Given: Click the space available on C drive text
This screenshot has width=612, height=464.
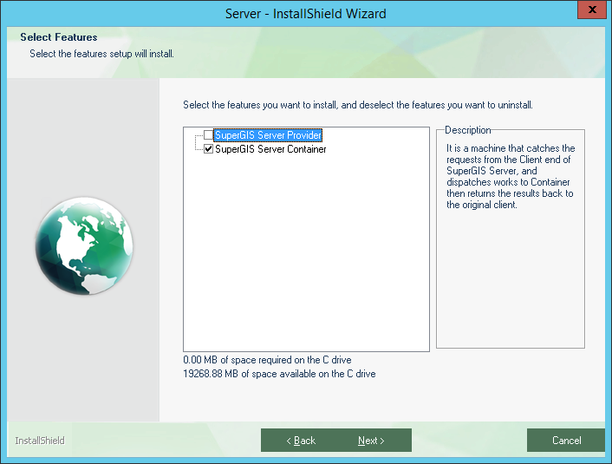Looking at the screenshot, I should click(279, 374).
